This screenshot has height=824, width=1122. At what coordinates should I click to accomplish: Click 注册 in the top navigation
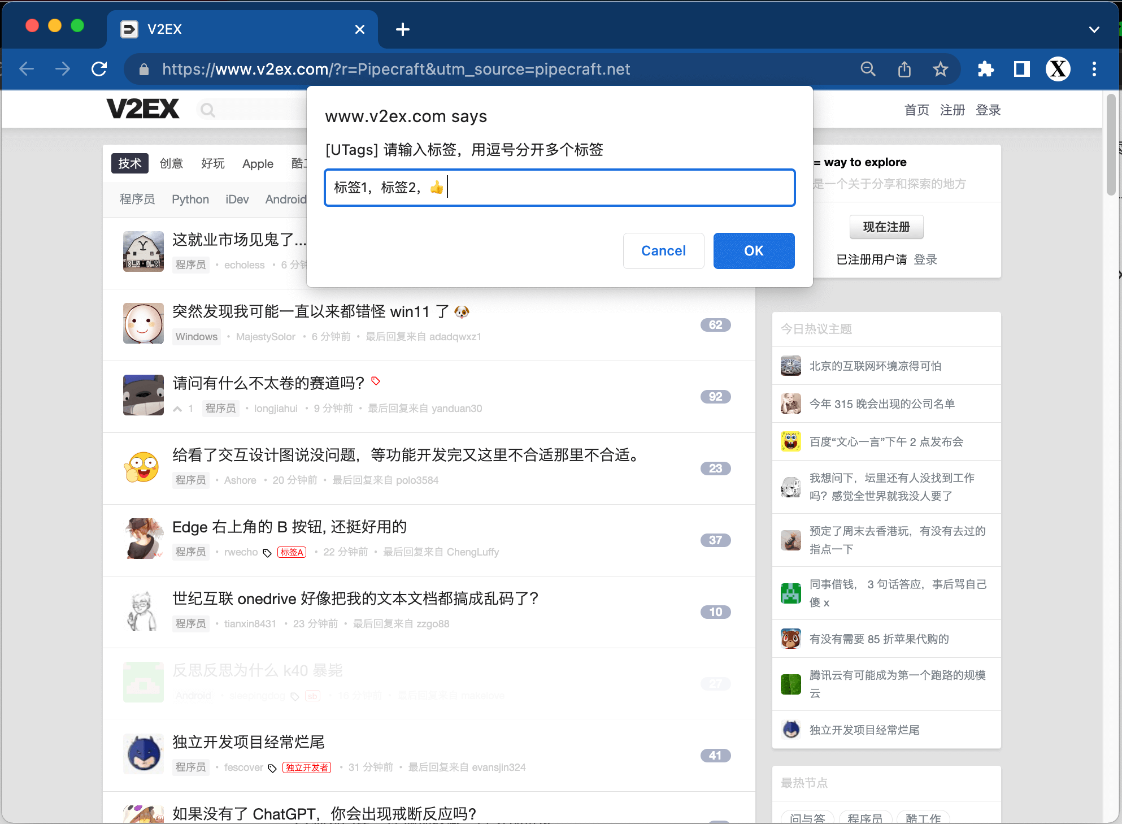tap(953, 110)
